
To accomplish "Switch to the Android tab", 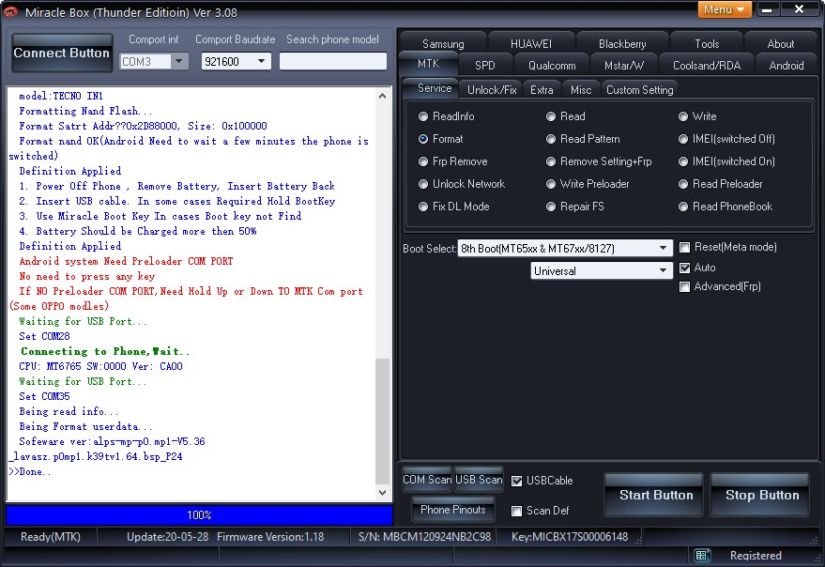I will click(787, 66).
